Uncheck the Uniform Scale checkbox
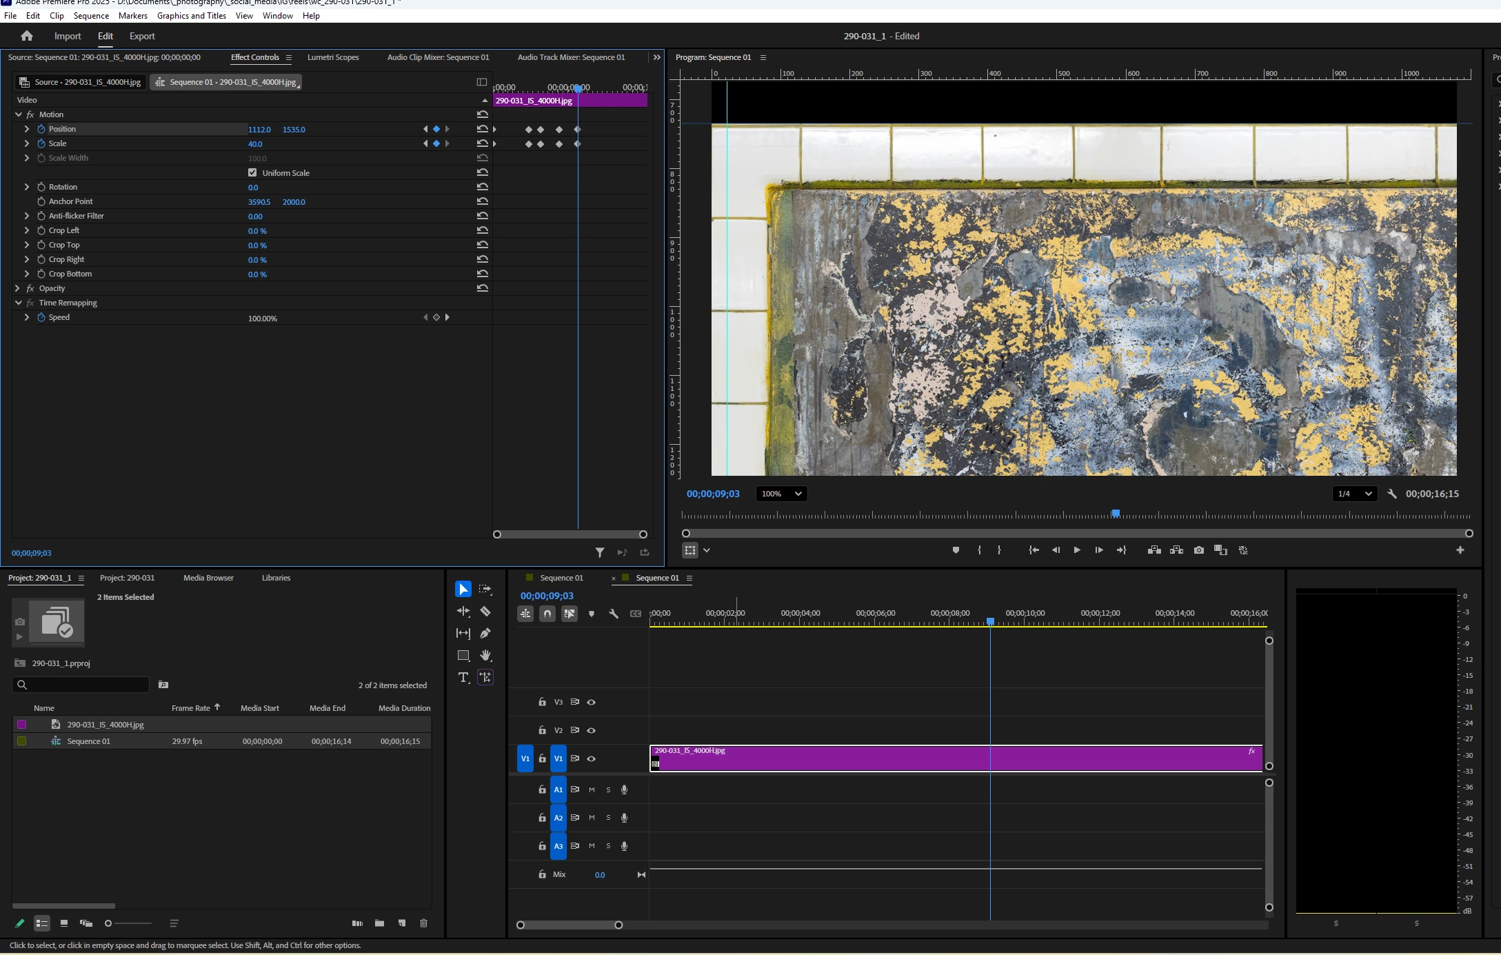Screen dimensions: 1501x955 coord(252,172)
